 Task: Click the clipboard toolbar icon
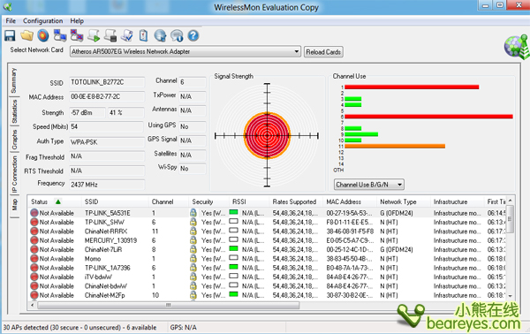(x=143, y=35)
